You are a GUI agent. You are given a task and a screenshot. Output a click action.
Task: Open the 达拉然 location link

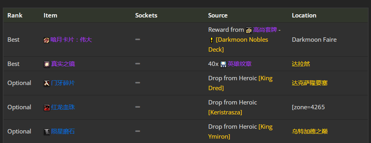[301, 64]
